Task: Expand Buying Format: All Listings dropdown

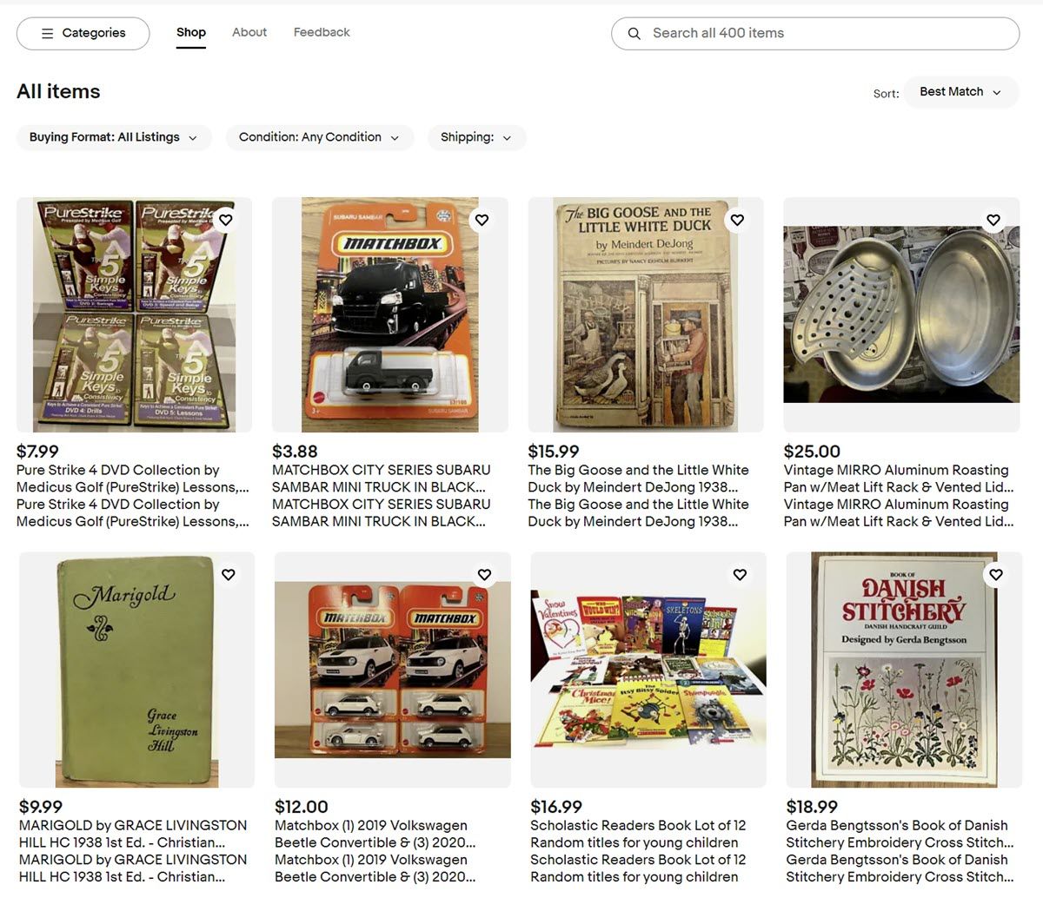Action: (x=113, y=137)
